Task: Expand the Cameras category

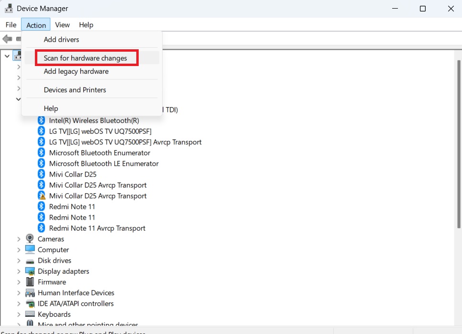Action: (x=18, y=239)
